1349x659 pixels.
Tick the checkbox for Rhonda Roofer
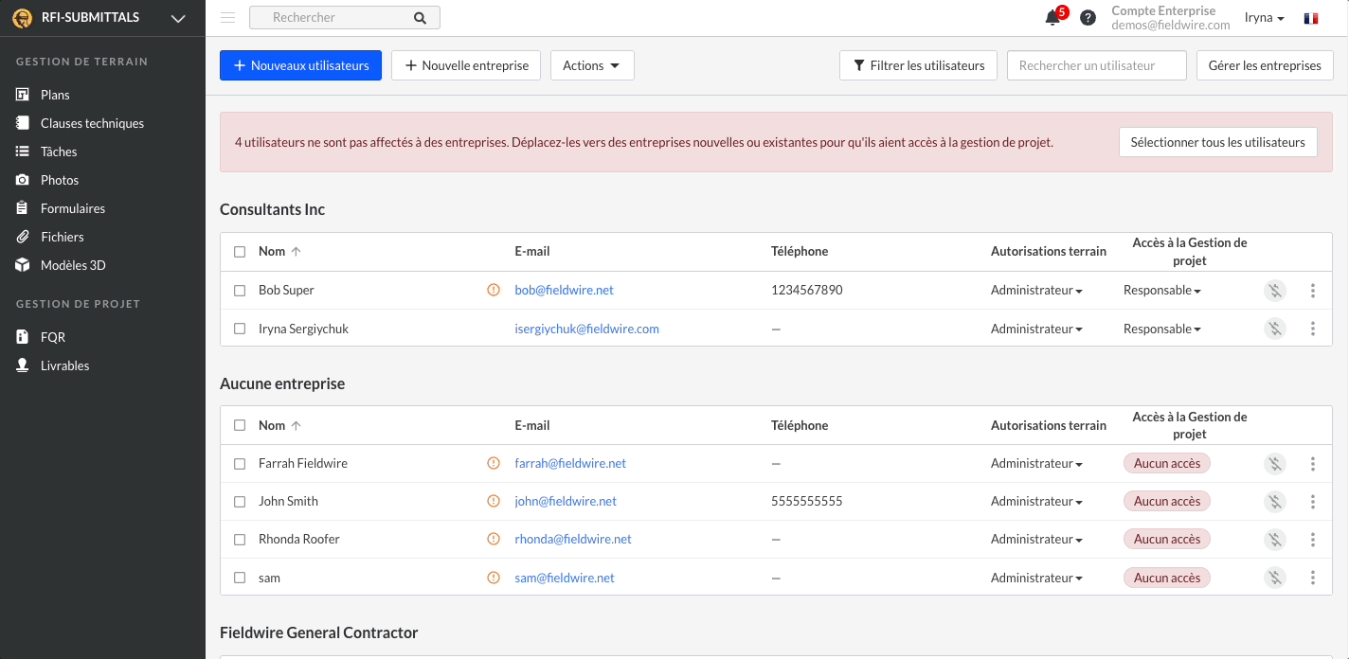(240, 540)
